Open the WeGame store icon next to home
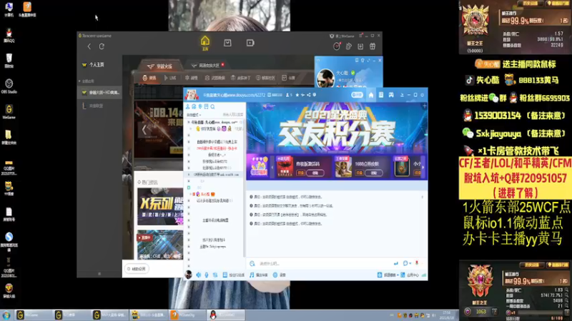Image resolution: width=572 pixels, height=321 pixels. 227,43
